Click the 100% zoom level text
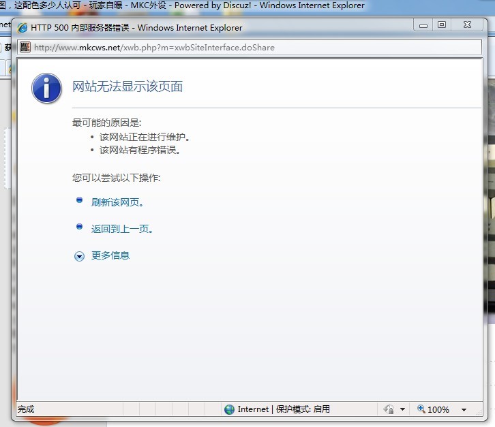Image resolution: width=495 pixels, height=427 pixels. coord(438,410)
